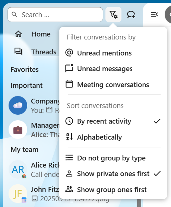
Task: Collapse the Important section
Action: [26, 85]
